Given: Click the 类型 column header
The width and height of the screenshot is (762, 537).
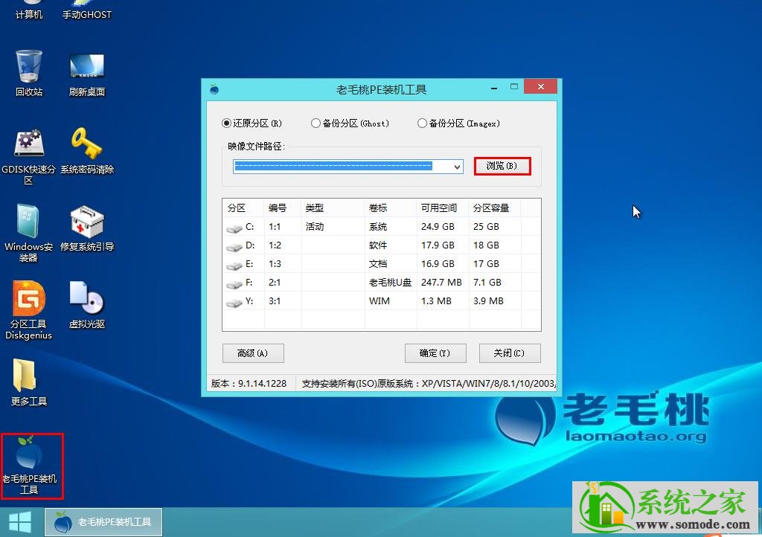Looking at the screenshot, I should [x=333, y=208].
